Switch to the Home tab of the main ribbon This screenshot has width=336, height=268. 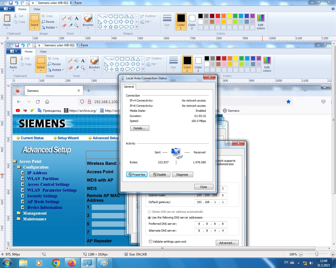[x=22, y=9]
